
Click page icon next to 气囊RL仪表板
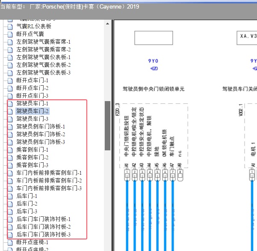10,27
